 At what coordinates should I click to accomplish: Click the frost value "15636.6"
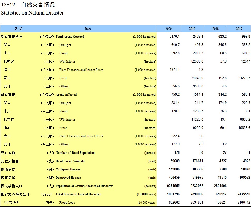coord(244,128)
